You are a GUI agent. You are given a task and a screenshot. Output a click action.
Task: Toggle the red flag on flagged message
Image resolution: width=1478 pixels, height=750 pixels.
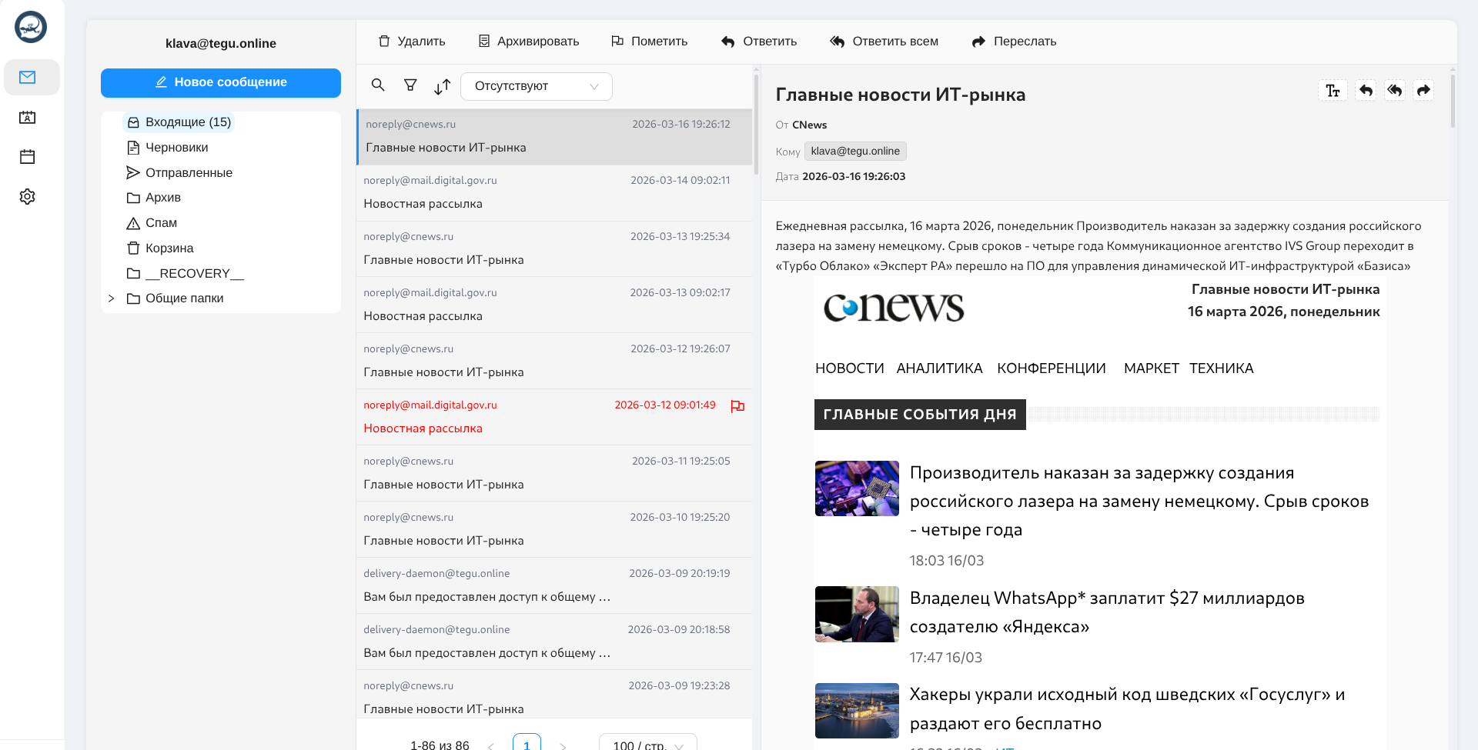point(737,406)
